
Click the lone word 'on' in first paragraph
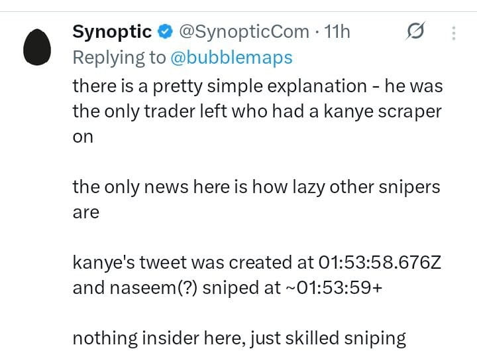pyautogui.click(x=83, y=137)
